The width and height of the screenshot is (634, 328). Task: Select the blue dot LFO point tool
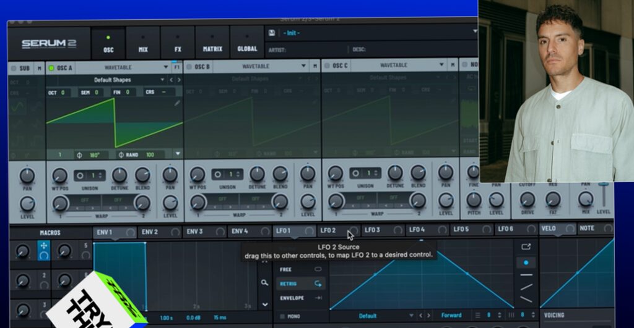click(526, 263)
